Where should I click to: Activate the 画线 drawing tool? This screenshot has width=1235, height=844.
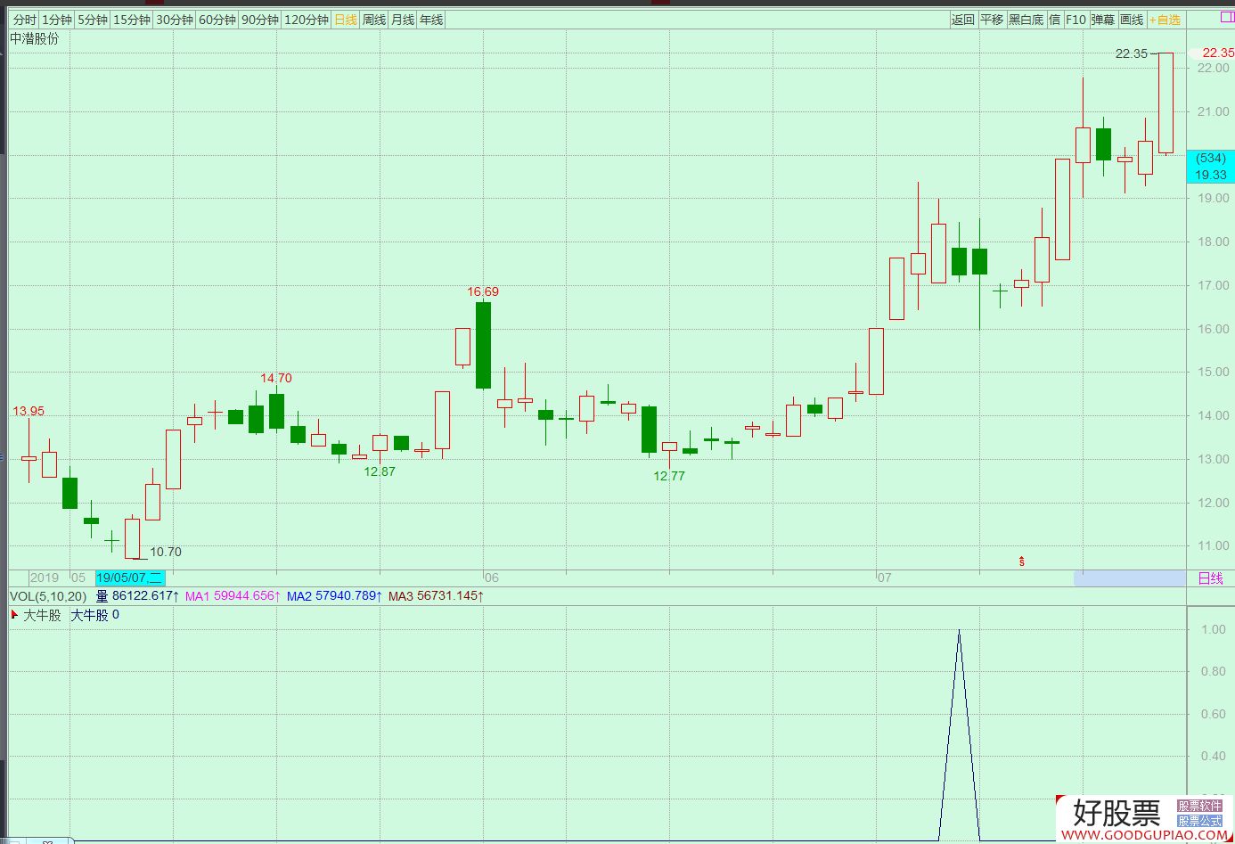pos(1132,20)
